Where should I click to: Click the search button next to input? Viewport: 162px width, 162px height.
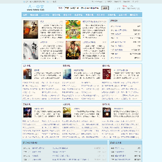pos(105,8)
